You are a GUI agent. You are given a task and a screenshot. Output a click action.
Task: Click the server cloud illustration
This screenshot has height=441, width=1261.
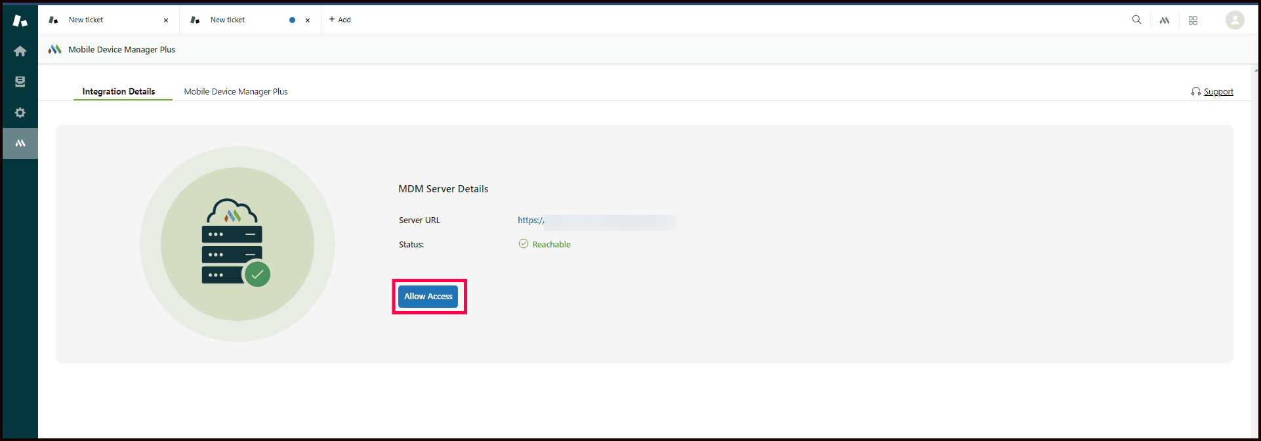point(236,243)
